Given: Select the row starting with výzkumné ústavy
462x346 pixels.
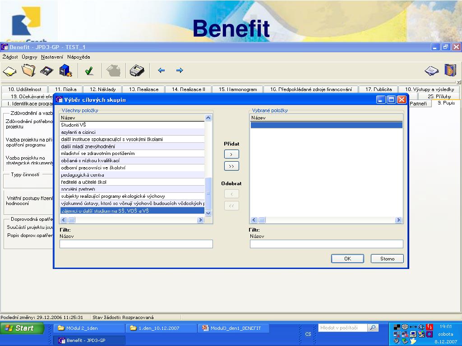Looking at the screenshot, I should pos(132,204).
